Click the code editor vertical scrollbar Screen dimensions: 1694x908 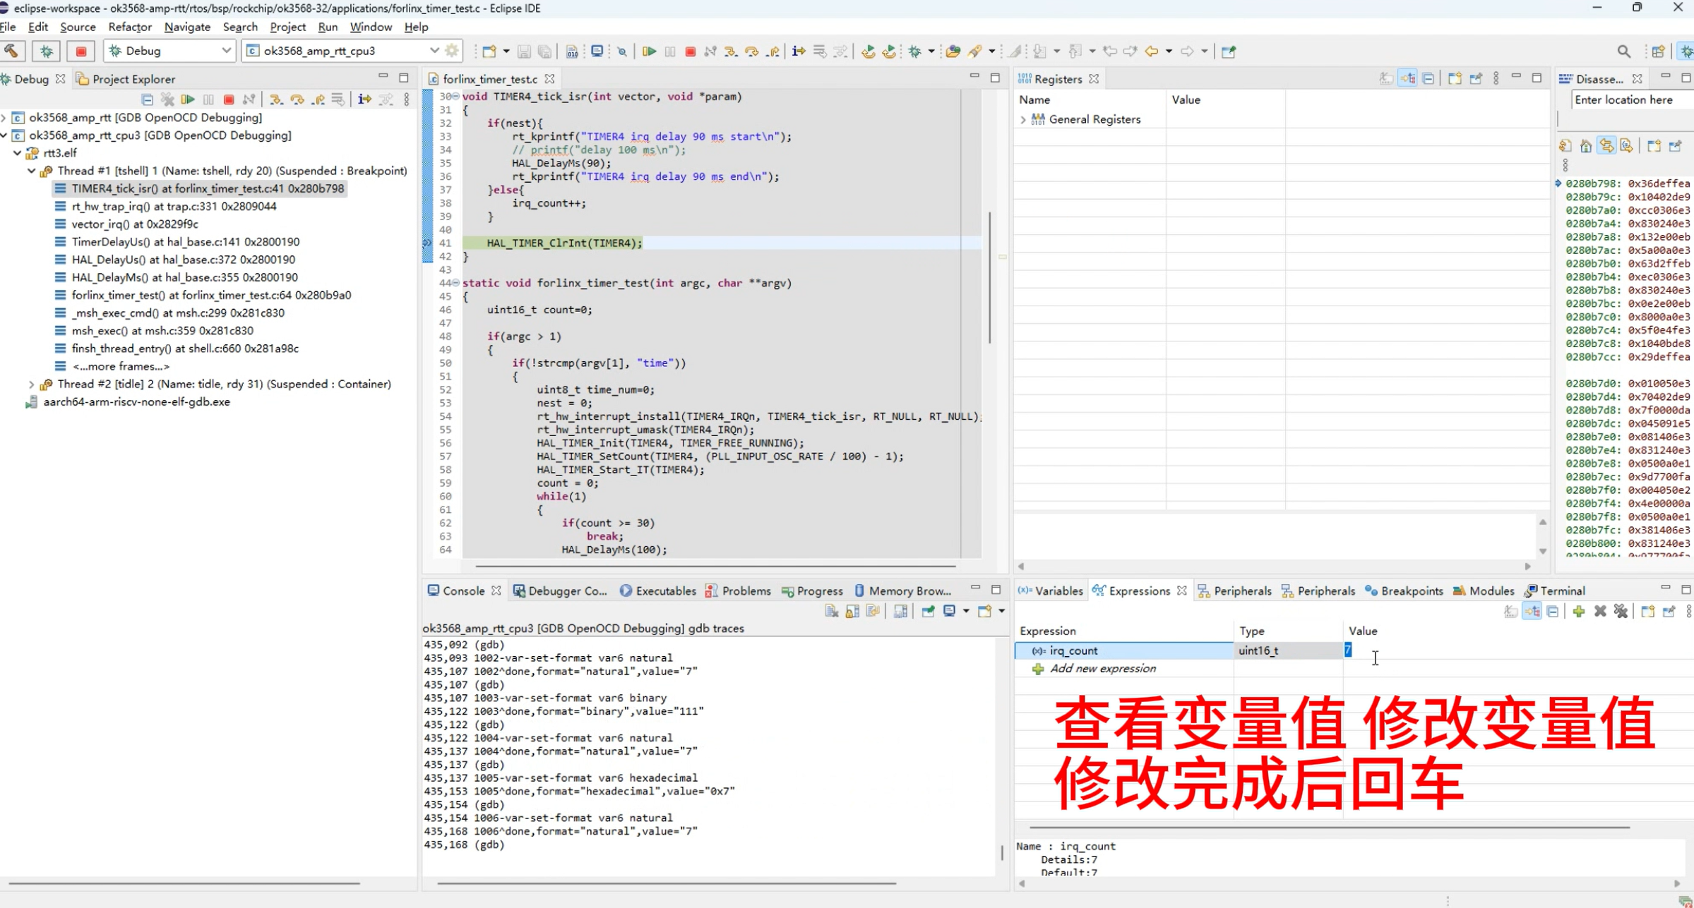989,277
